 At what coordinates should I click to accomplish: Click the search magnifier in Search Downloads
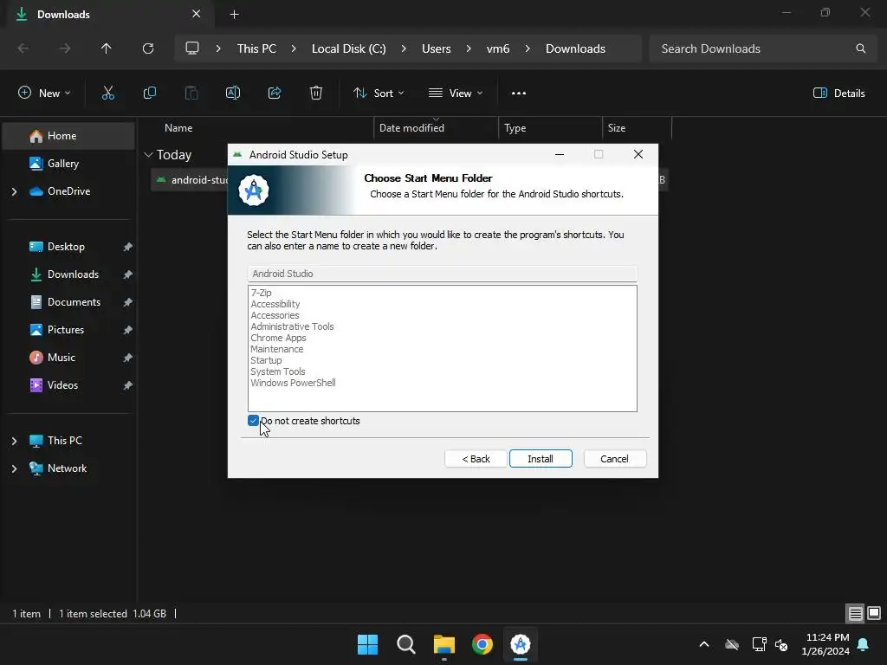click(x=861, y=48)
